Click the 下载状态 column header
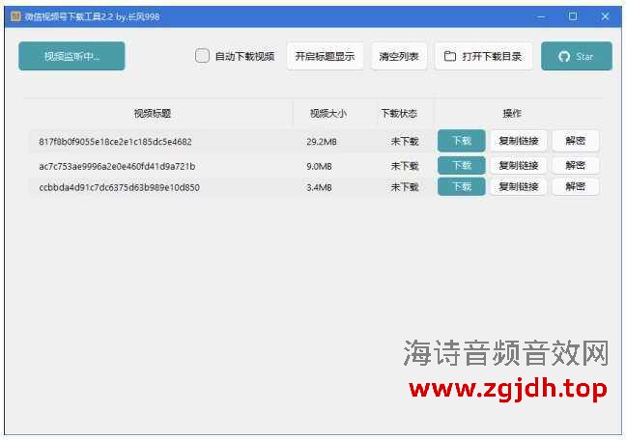 [x=399, y=114]
